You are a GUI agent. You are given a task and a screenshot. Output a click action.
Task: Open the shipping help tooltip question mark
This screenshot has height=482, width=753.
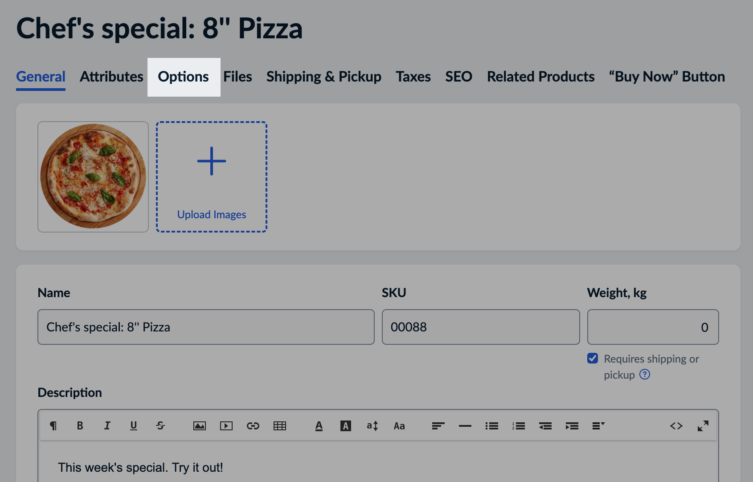(644, 375)
